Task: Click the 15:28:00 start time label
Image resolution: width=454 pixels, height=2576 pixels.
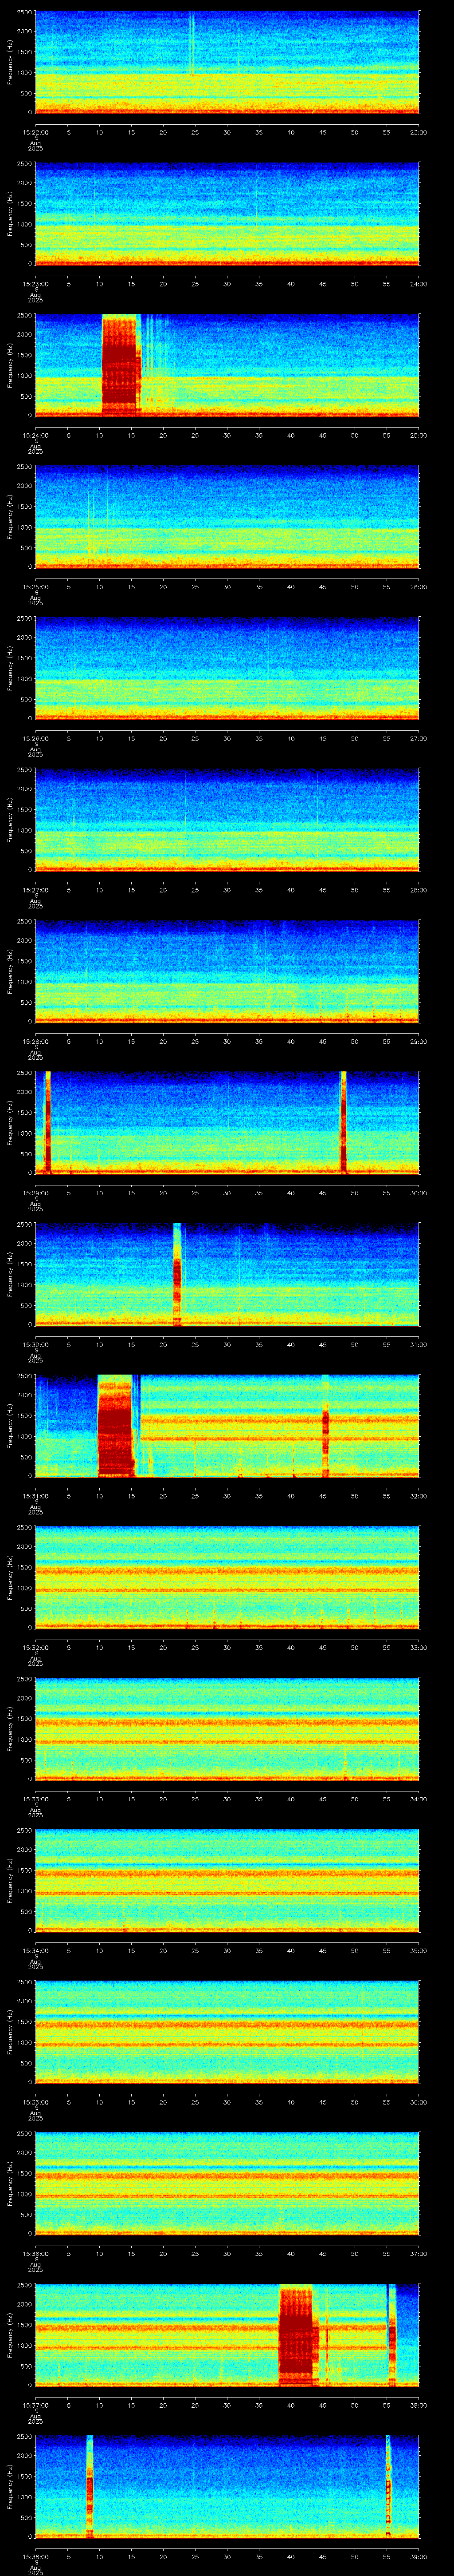Action: click(35, 1041)
